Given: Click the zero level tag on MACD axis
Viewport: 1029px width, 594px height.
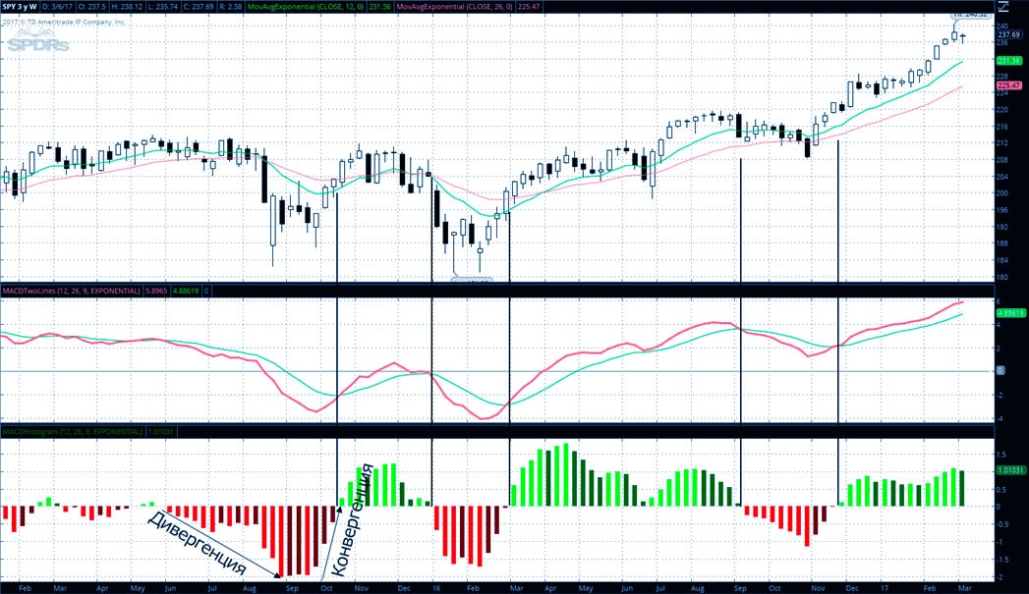Looking at the screenshot, I should (x=1000, y=371).
